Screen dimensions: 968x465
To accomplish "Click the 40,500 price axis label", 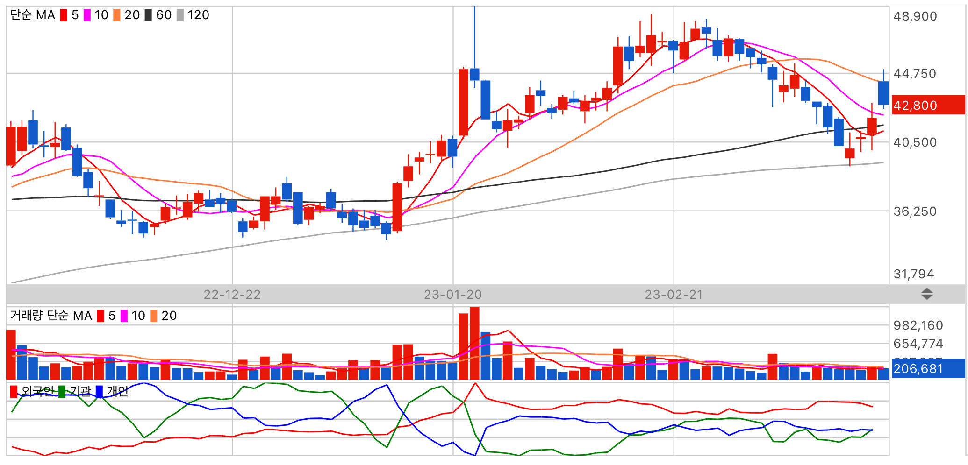I will pos(915,142).
